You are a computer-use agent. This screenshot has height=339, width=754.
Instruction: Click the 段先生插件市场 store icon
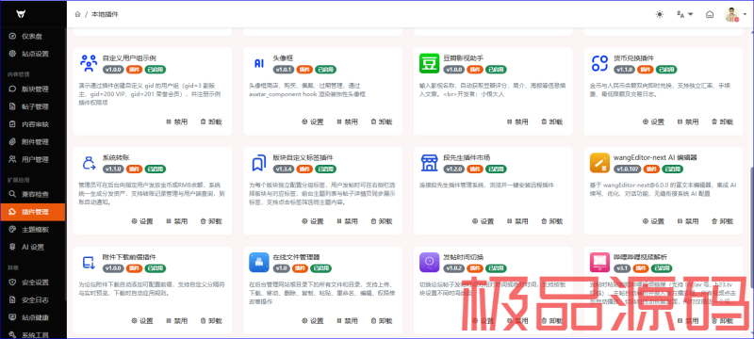(429, 163)
